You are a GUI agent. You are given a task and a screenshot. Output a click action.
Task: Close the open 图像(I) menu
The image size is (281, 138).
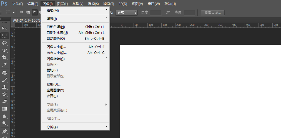(x=48, y=4)
